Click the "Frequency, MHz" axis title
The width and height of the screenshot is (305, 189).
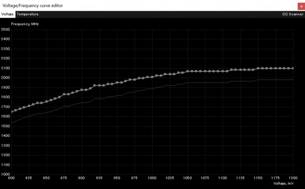click(x=25, y=24)
